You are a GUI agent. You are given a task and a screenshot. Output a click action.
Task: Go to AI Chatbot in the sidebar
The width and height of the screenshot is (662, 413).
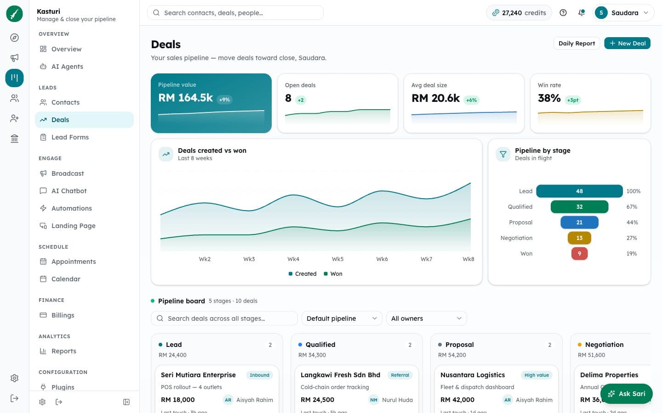[x=84, y=191]
